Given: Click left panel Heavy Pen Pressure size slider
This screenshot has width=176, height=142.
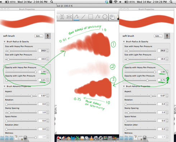Looking at the screenshot, I should [21, 51].
